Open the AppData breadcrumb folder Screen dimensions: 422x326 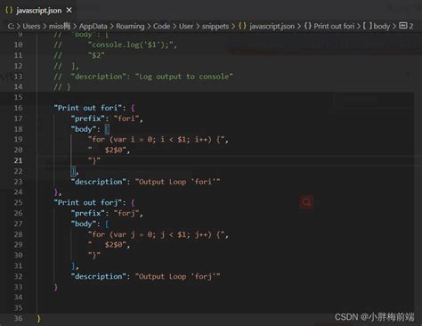tap(93, 26)
